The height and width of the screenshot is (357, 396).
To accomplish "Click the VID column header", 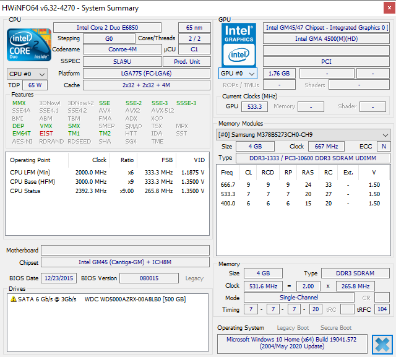I will (192, 160).
